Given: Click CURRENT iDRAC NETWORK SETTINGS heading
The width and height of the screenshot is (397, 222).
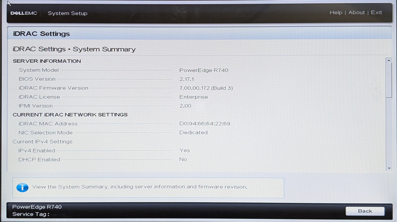Looking at the screenshot, I should pyautogui.click(x=70, y=115).
